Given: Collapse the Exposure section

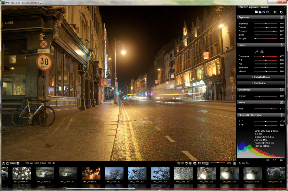Looking at the screenshot, I should pyautogui.click(x=281, y=18).
